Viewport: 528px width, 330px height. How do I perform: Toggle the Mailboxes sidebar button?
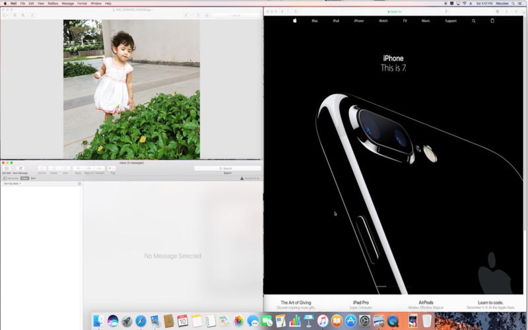click(11, 178)
